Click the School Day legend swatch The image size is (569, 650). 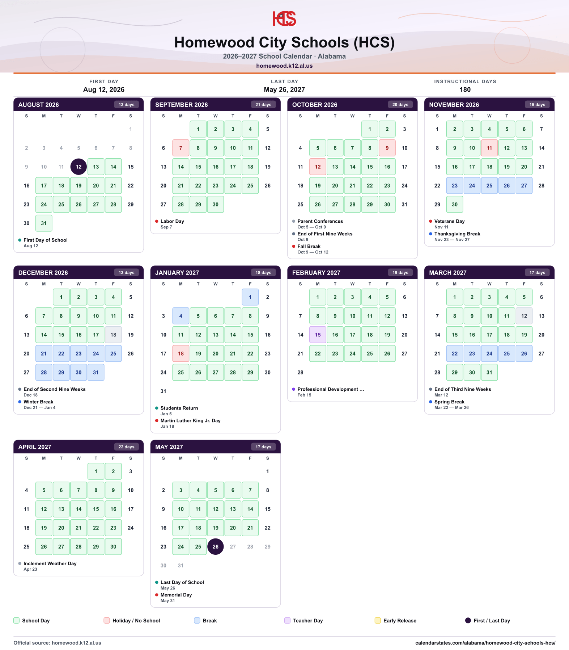[x=16, y=621]
